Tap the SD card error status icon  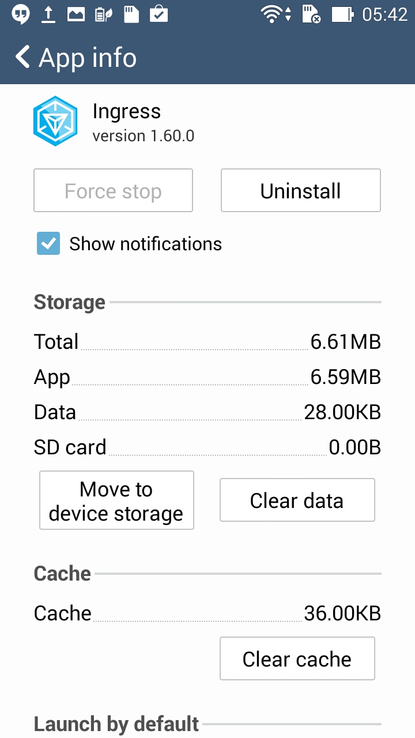pos(312,14)
